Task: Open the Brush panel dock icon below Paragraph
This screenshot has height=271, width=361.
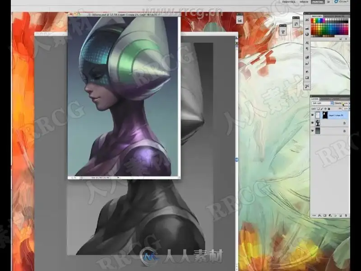Action: (x=307, y=57)
